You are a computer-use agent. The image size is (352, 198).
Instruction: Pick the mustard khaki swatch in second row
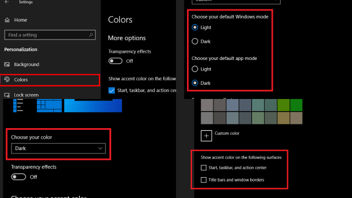[284, 118]
